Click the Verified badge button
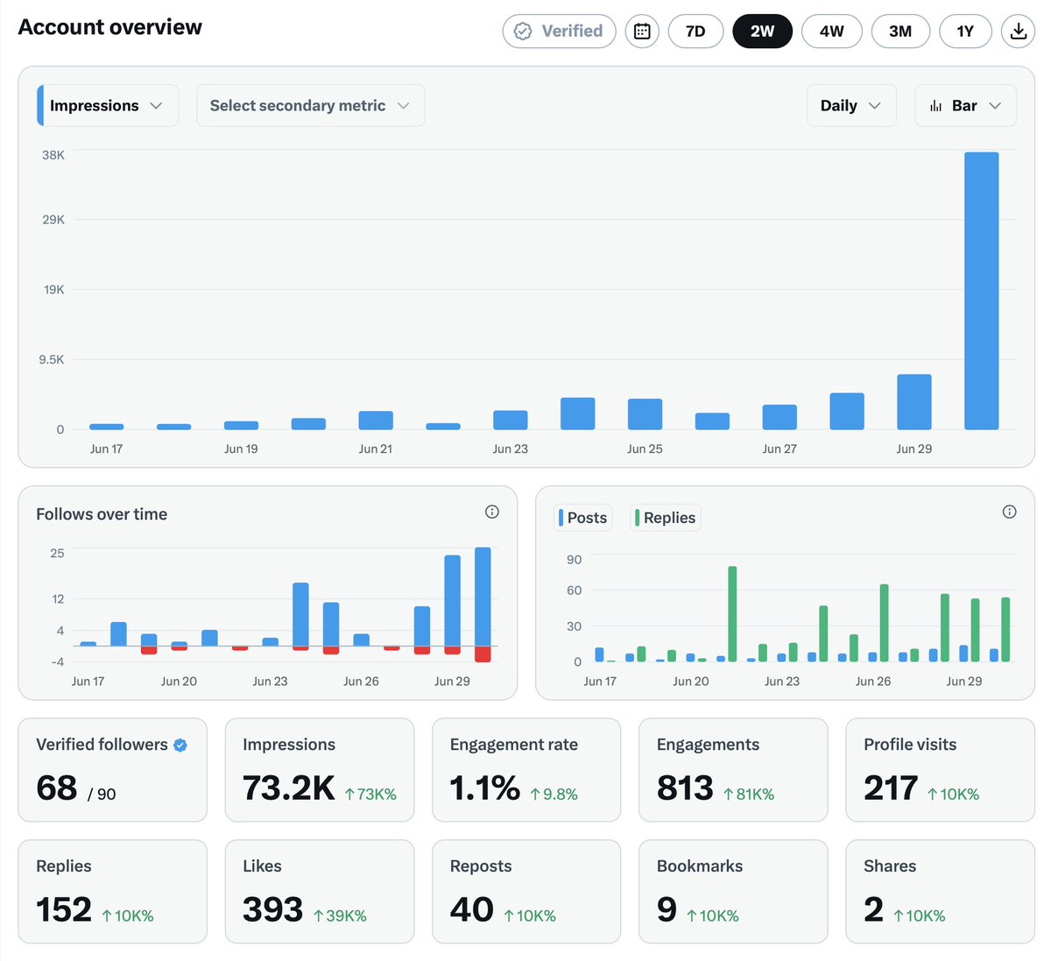Screen dimensions: 1051x961 pos(559,32)
